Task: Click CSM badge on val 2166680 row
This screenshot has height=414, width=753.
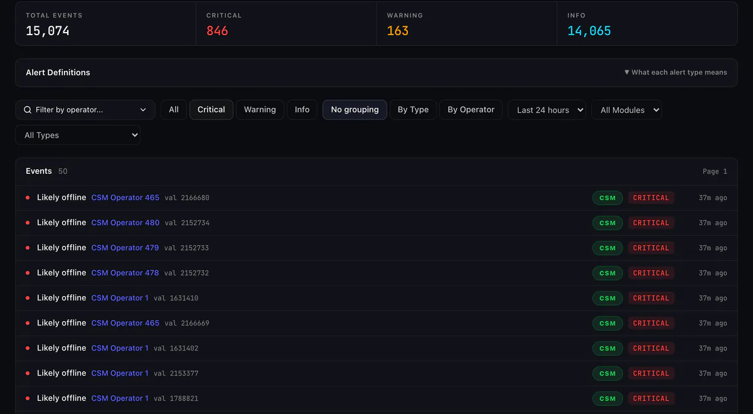Action: [x=607, y=198]
